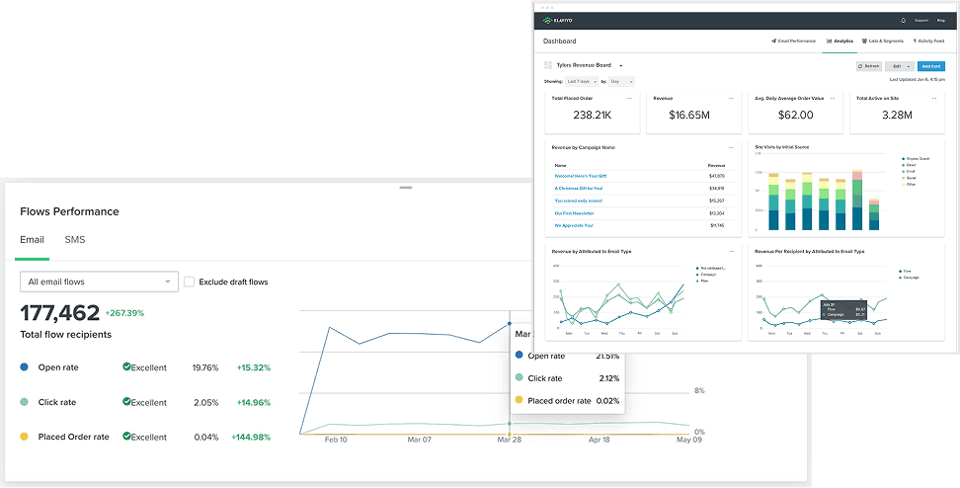Open the Avg. Daily Average Order Value card menu

tap(833, 98)
